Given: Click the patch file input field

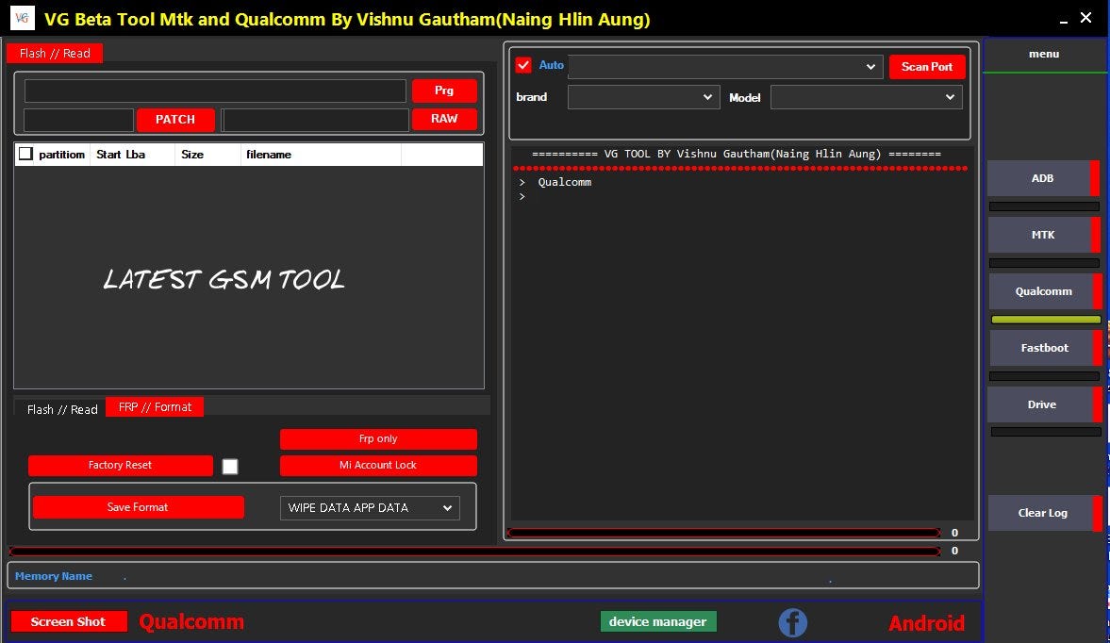Looking at the screenshot, I should coord(78,120).
